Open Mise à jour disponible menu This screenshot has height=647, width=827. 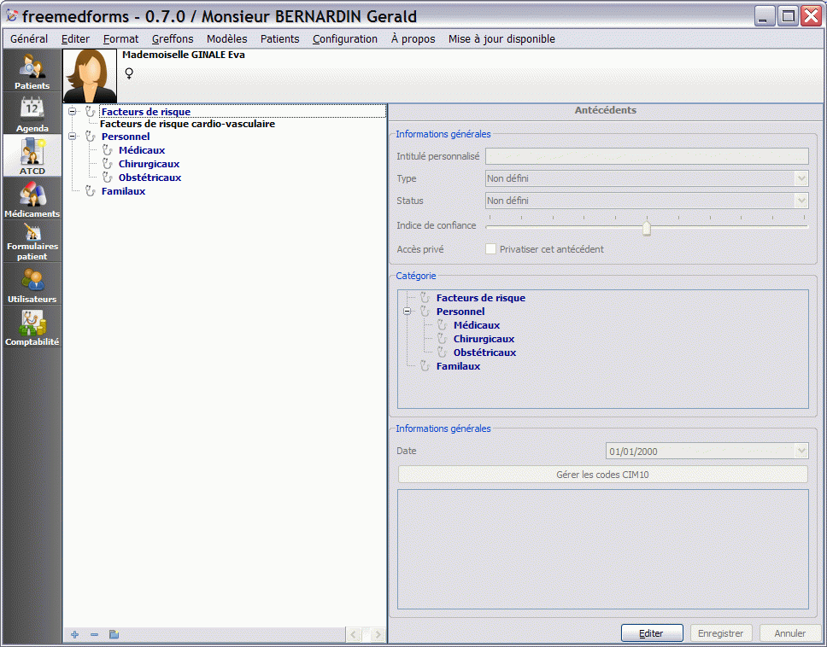pos(501,39)
